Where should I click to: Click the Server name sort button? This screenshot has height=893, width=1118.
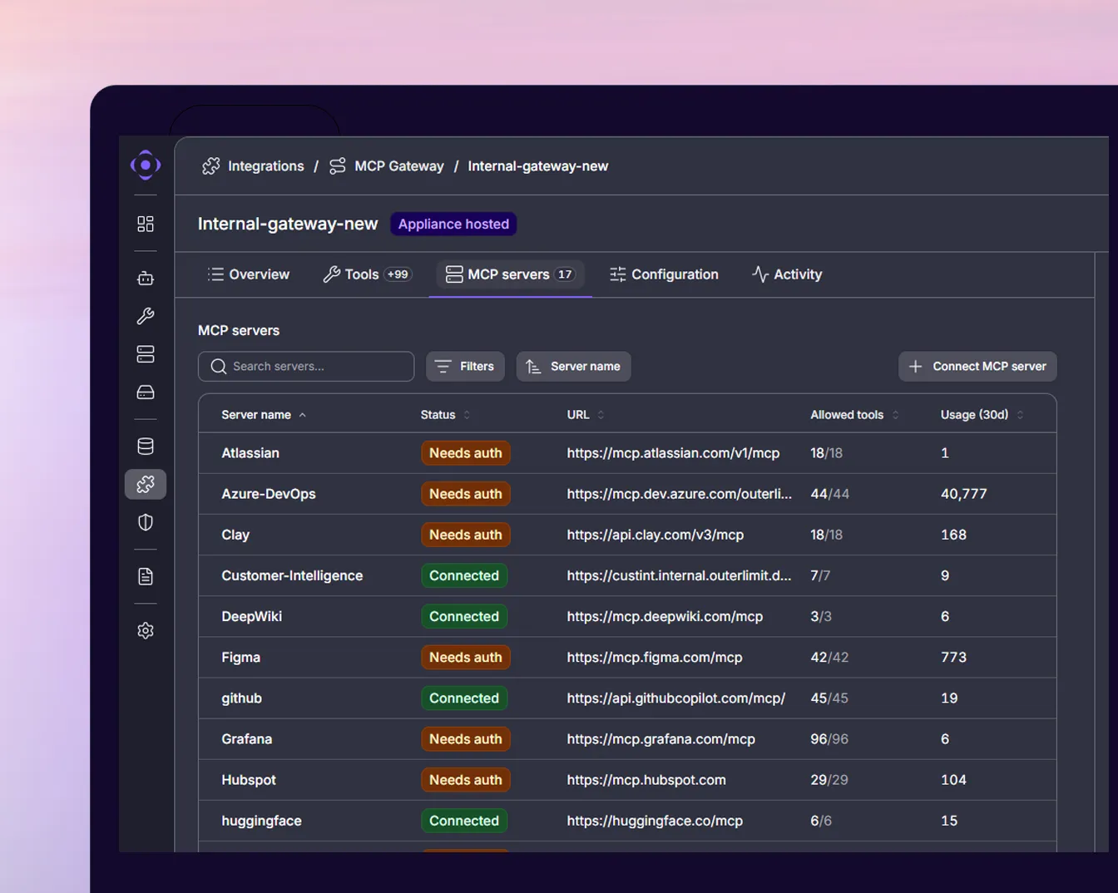pyautogui.click(x=574, y=367)
